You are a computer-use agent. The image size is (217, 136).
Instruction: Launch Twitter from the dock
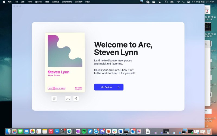(x=90, y=131)
